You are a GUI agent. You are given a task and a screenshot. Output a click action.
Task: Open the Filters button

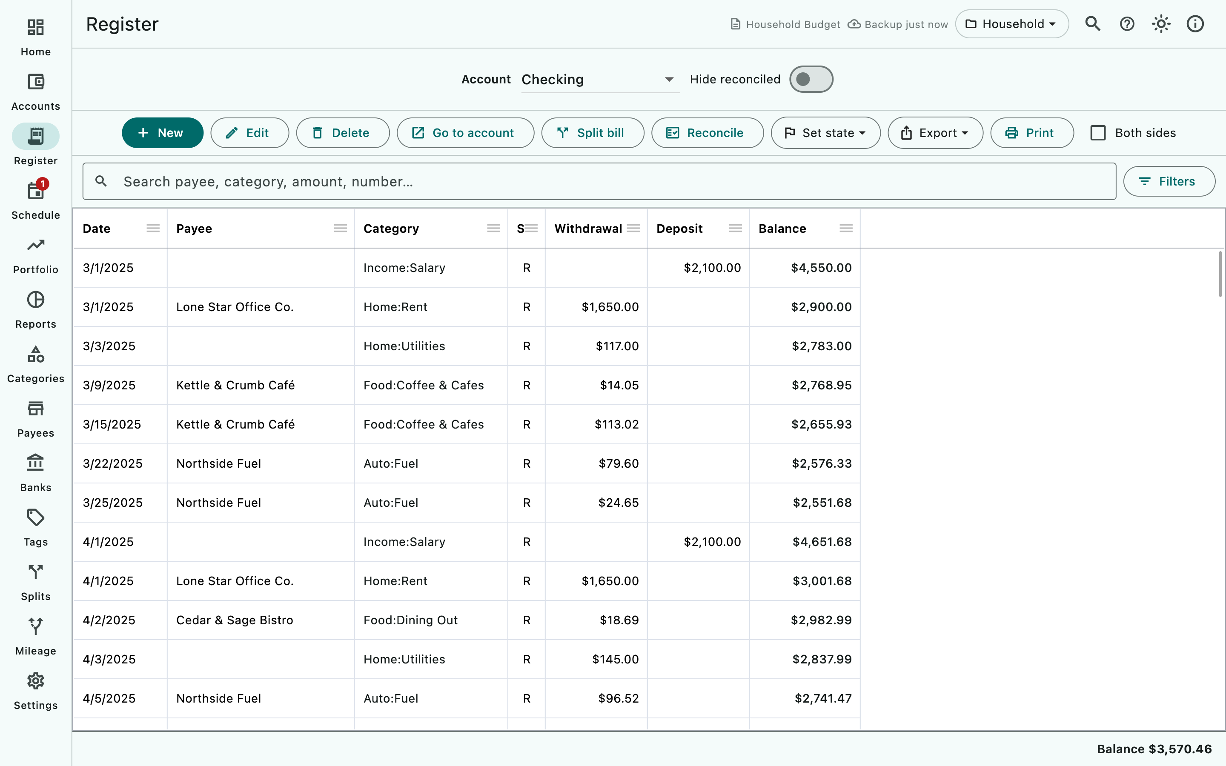[x=1169, y=181]
